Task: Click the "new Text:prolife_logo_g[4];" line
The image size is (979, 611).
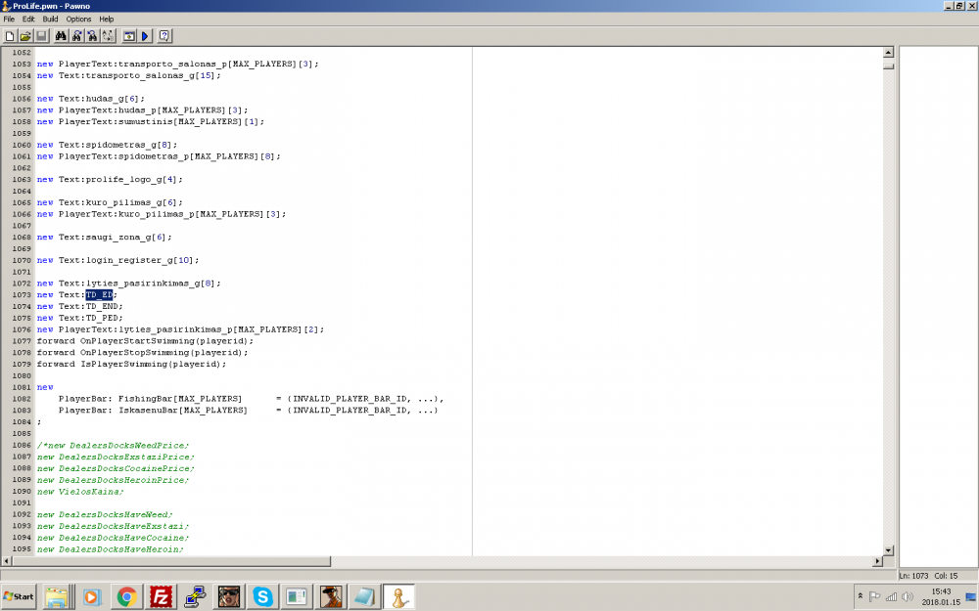Action: point(110,180)
